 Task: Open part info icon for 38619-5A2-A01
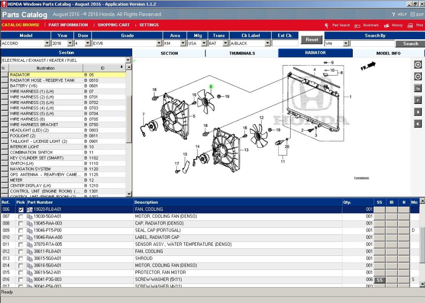[30, 273]
